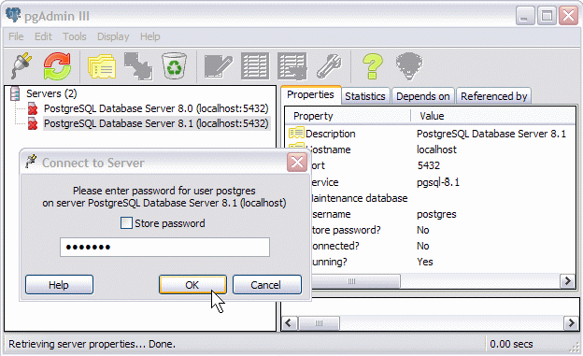Image resolution: width=583 pixels, height=356 pixels.
Task: Click the plug connection toolbar icon
Action: click(x=21, y=65)
